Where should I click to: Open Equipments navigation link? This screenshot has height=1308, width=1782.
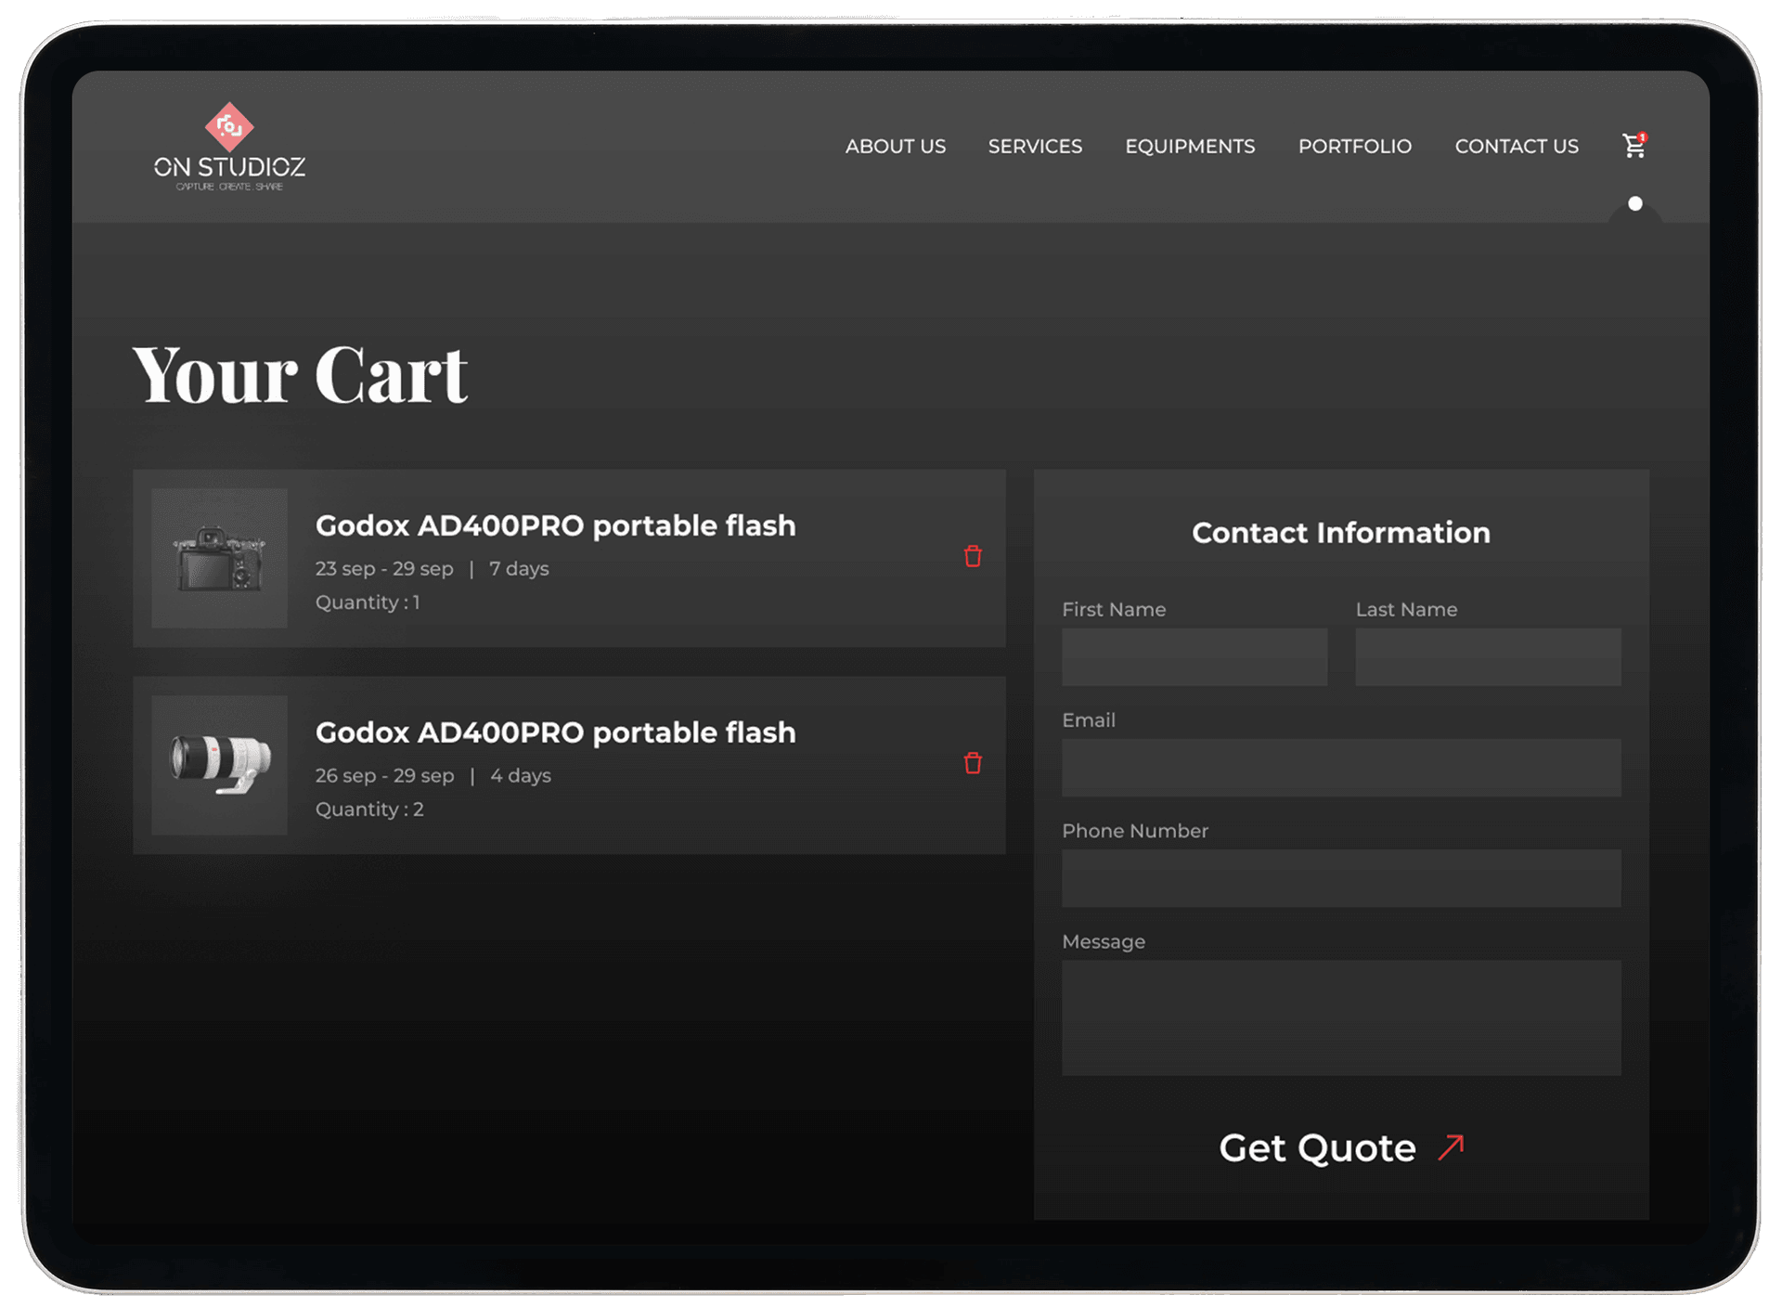point(1190,147)
